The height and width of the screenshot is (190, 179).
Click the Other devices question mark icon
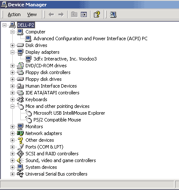point(20,140)
